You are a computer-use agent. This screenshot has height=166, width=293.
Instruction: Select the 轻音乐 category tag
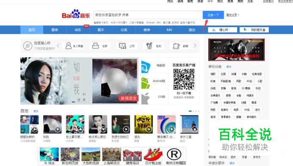(224, 110)
